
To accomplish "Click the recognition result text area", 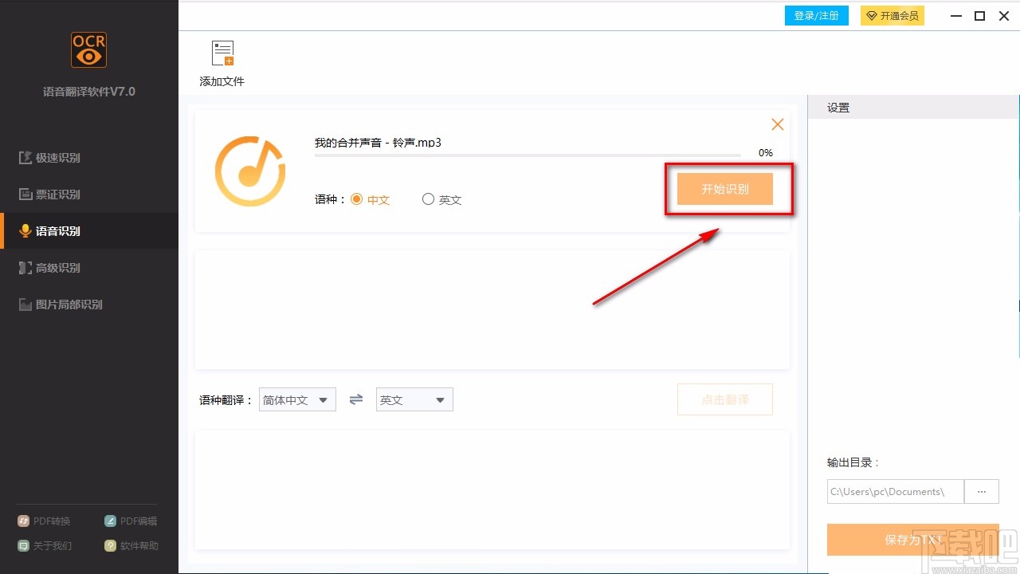I will tap(492, 310).
